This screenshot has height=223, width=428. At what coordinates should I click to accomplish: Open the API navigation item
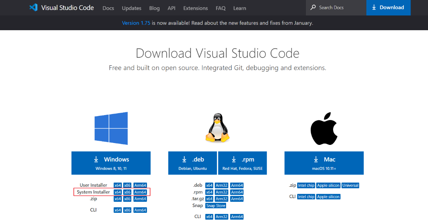[171, 8]
